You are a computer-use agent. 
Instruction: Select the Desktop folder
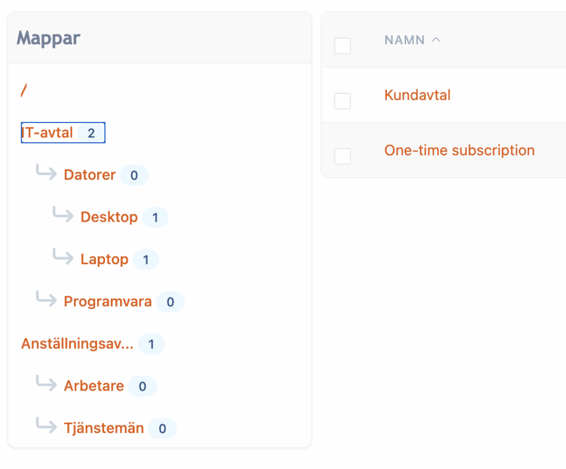point(109,217)
